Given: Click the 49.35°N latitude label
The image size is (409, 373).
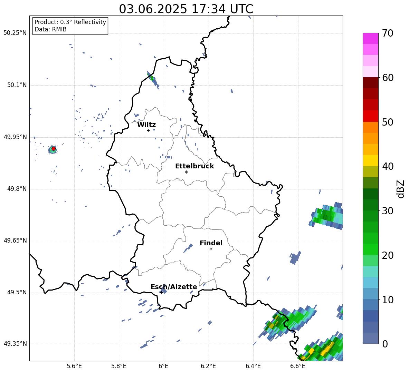Looking at the screenshot, I should click(x=15, y=344).
